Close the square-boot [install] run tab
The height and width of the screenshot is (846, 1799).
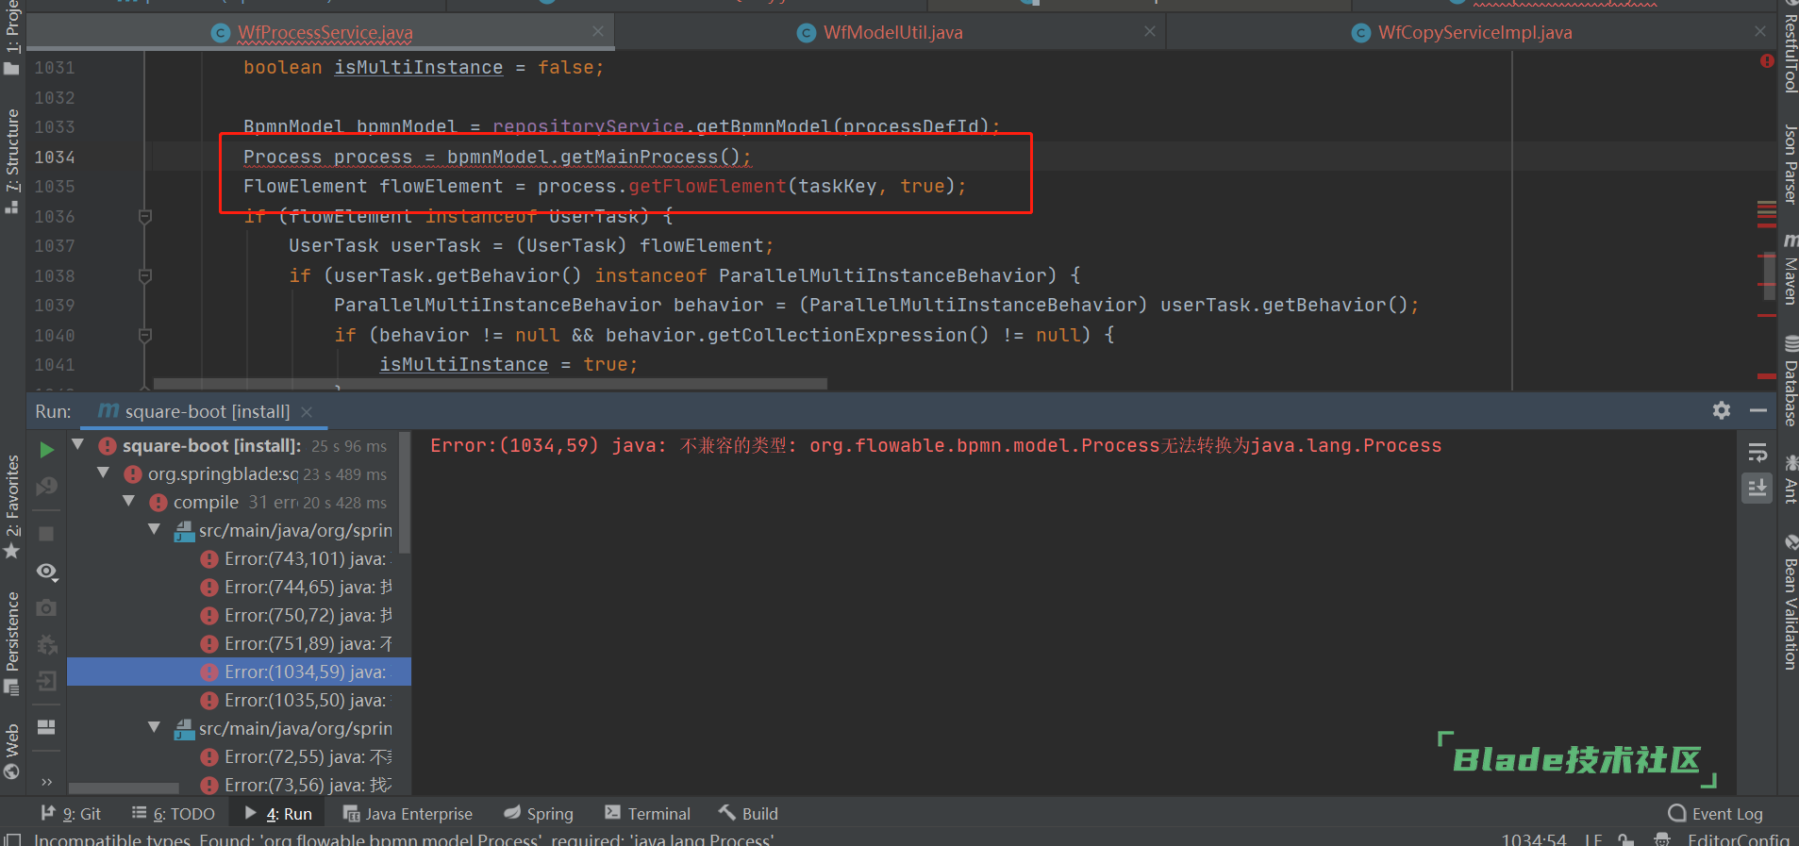click(307, 412)
